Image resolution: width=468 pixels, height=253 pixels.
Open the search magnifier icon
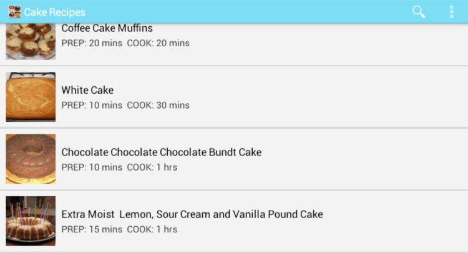click(x=419, y=12)
